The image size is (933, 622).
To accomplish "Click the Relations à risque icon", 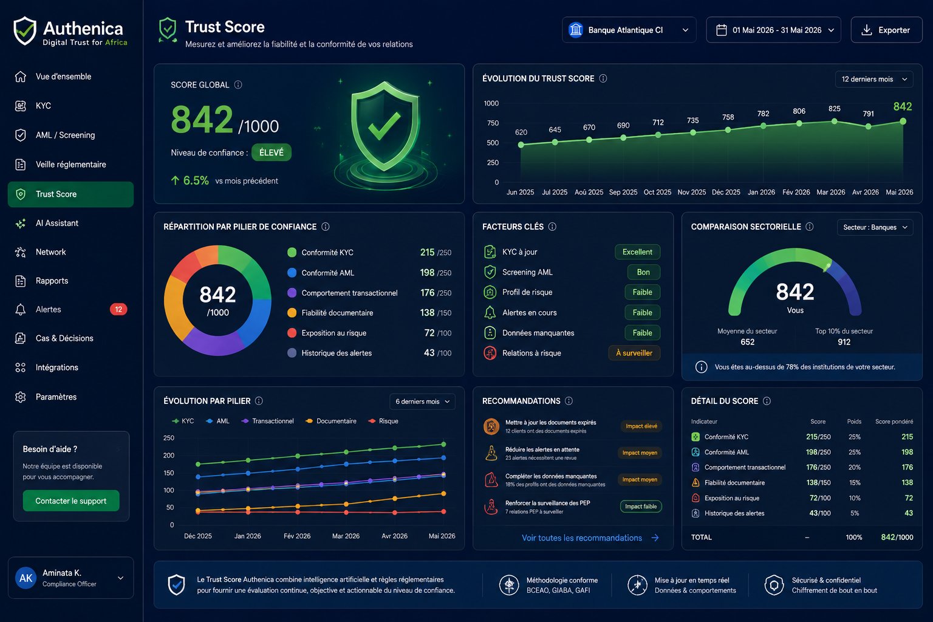I will (x=490, y=353).
